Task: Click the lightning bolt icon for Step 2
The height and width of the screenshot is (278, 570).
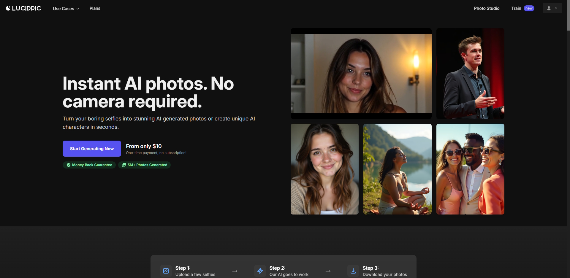Action: 260,271
